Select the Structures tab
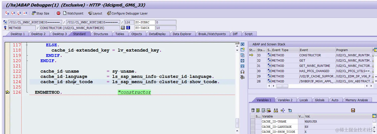Image resolution: width=377 pixels, height=134 pixels. (x=101, y=34)
